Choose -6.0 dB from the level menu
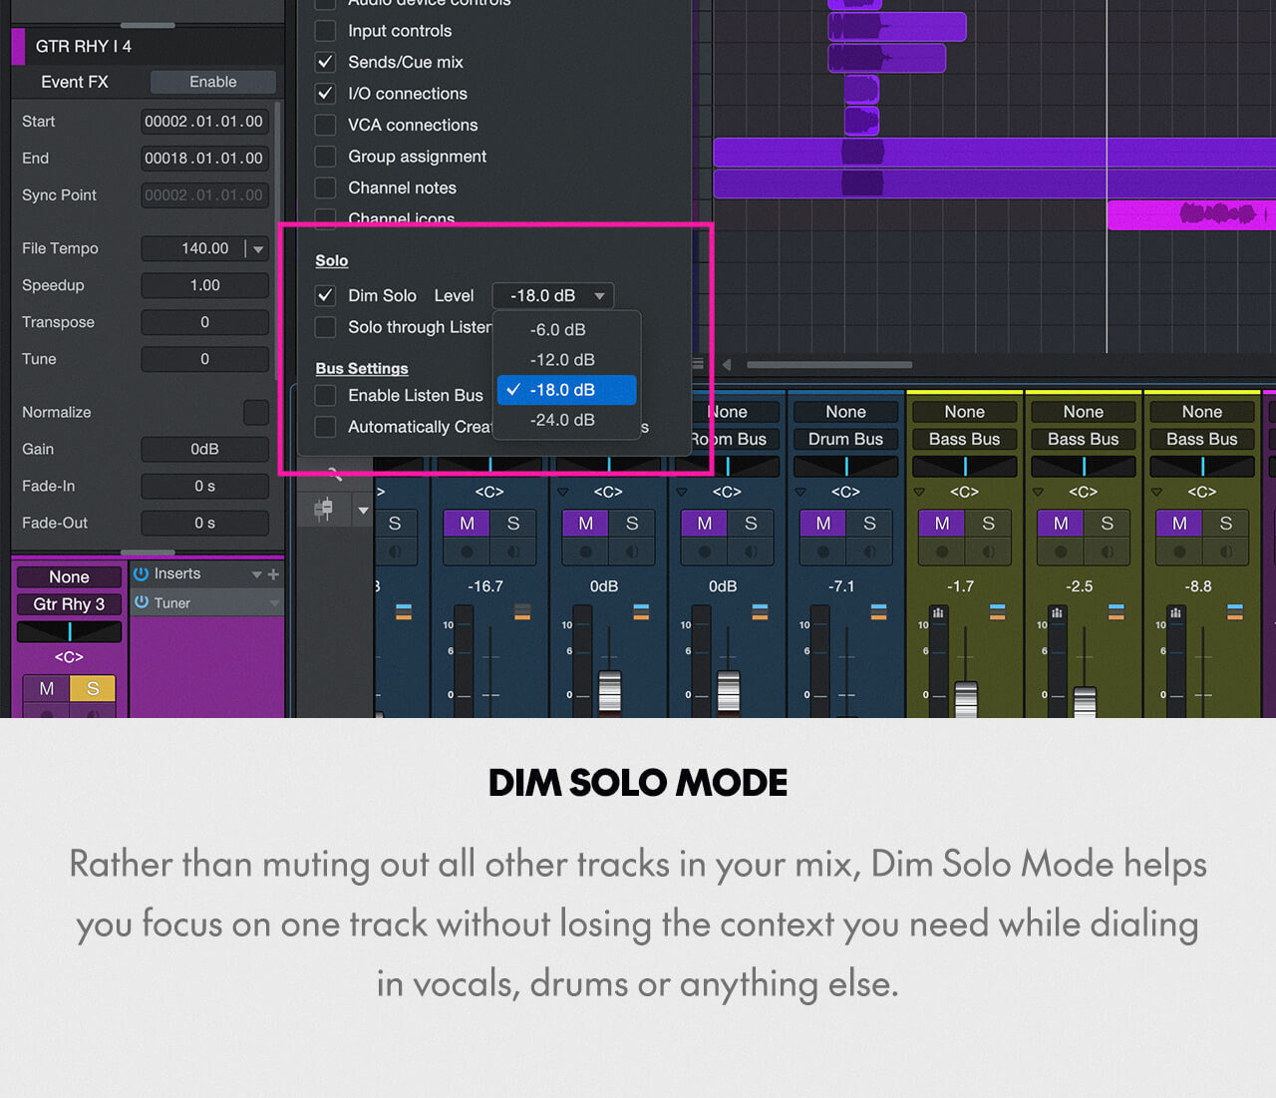 click(x=567, y=329)
